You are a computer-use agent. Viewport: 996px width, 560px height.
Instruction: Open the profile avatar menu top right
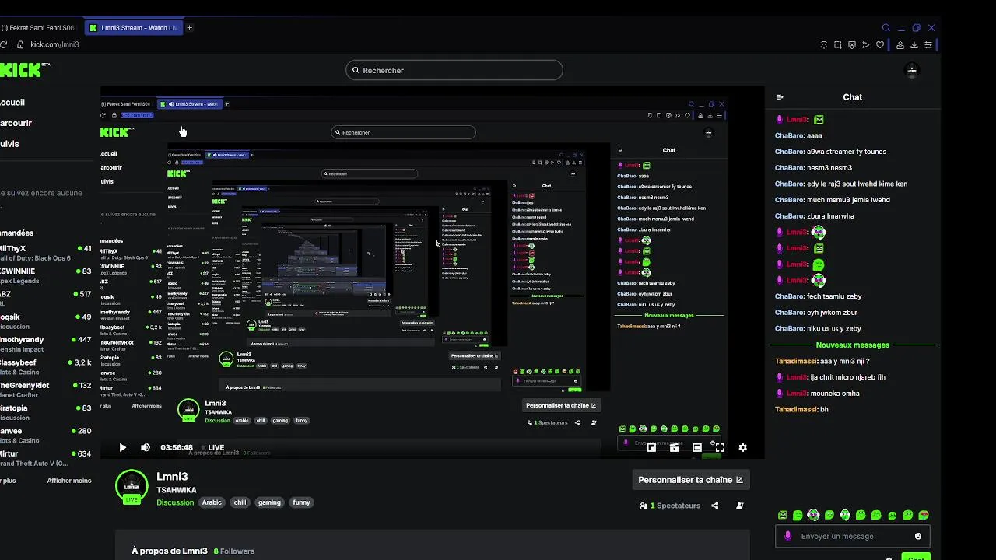click(x=912, y=71)
